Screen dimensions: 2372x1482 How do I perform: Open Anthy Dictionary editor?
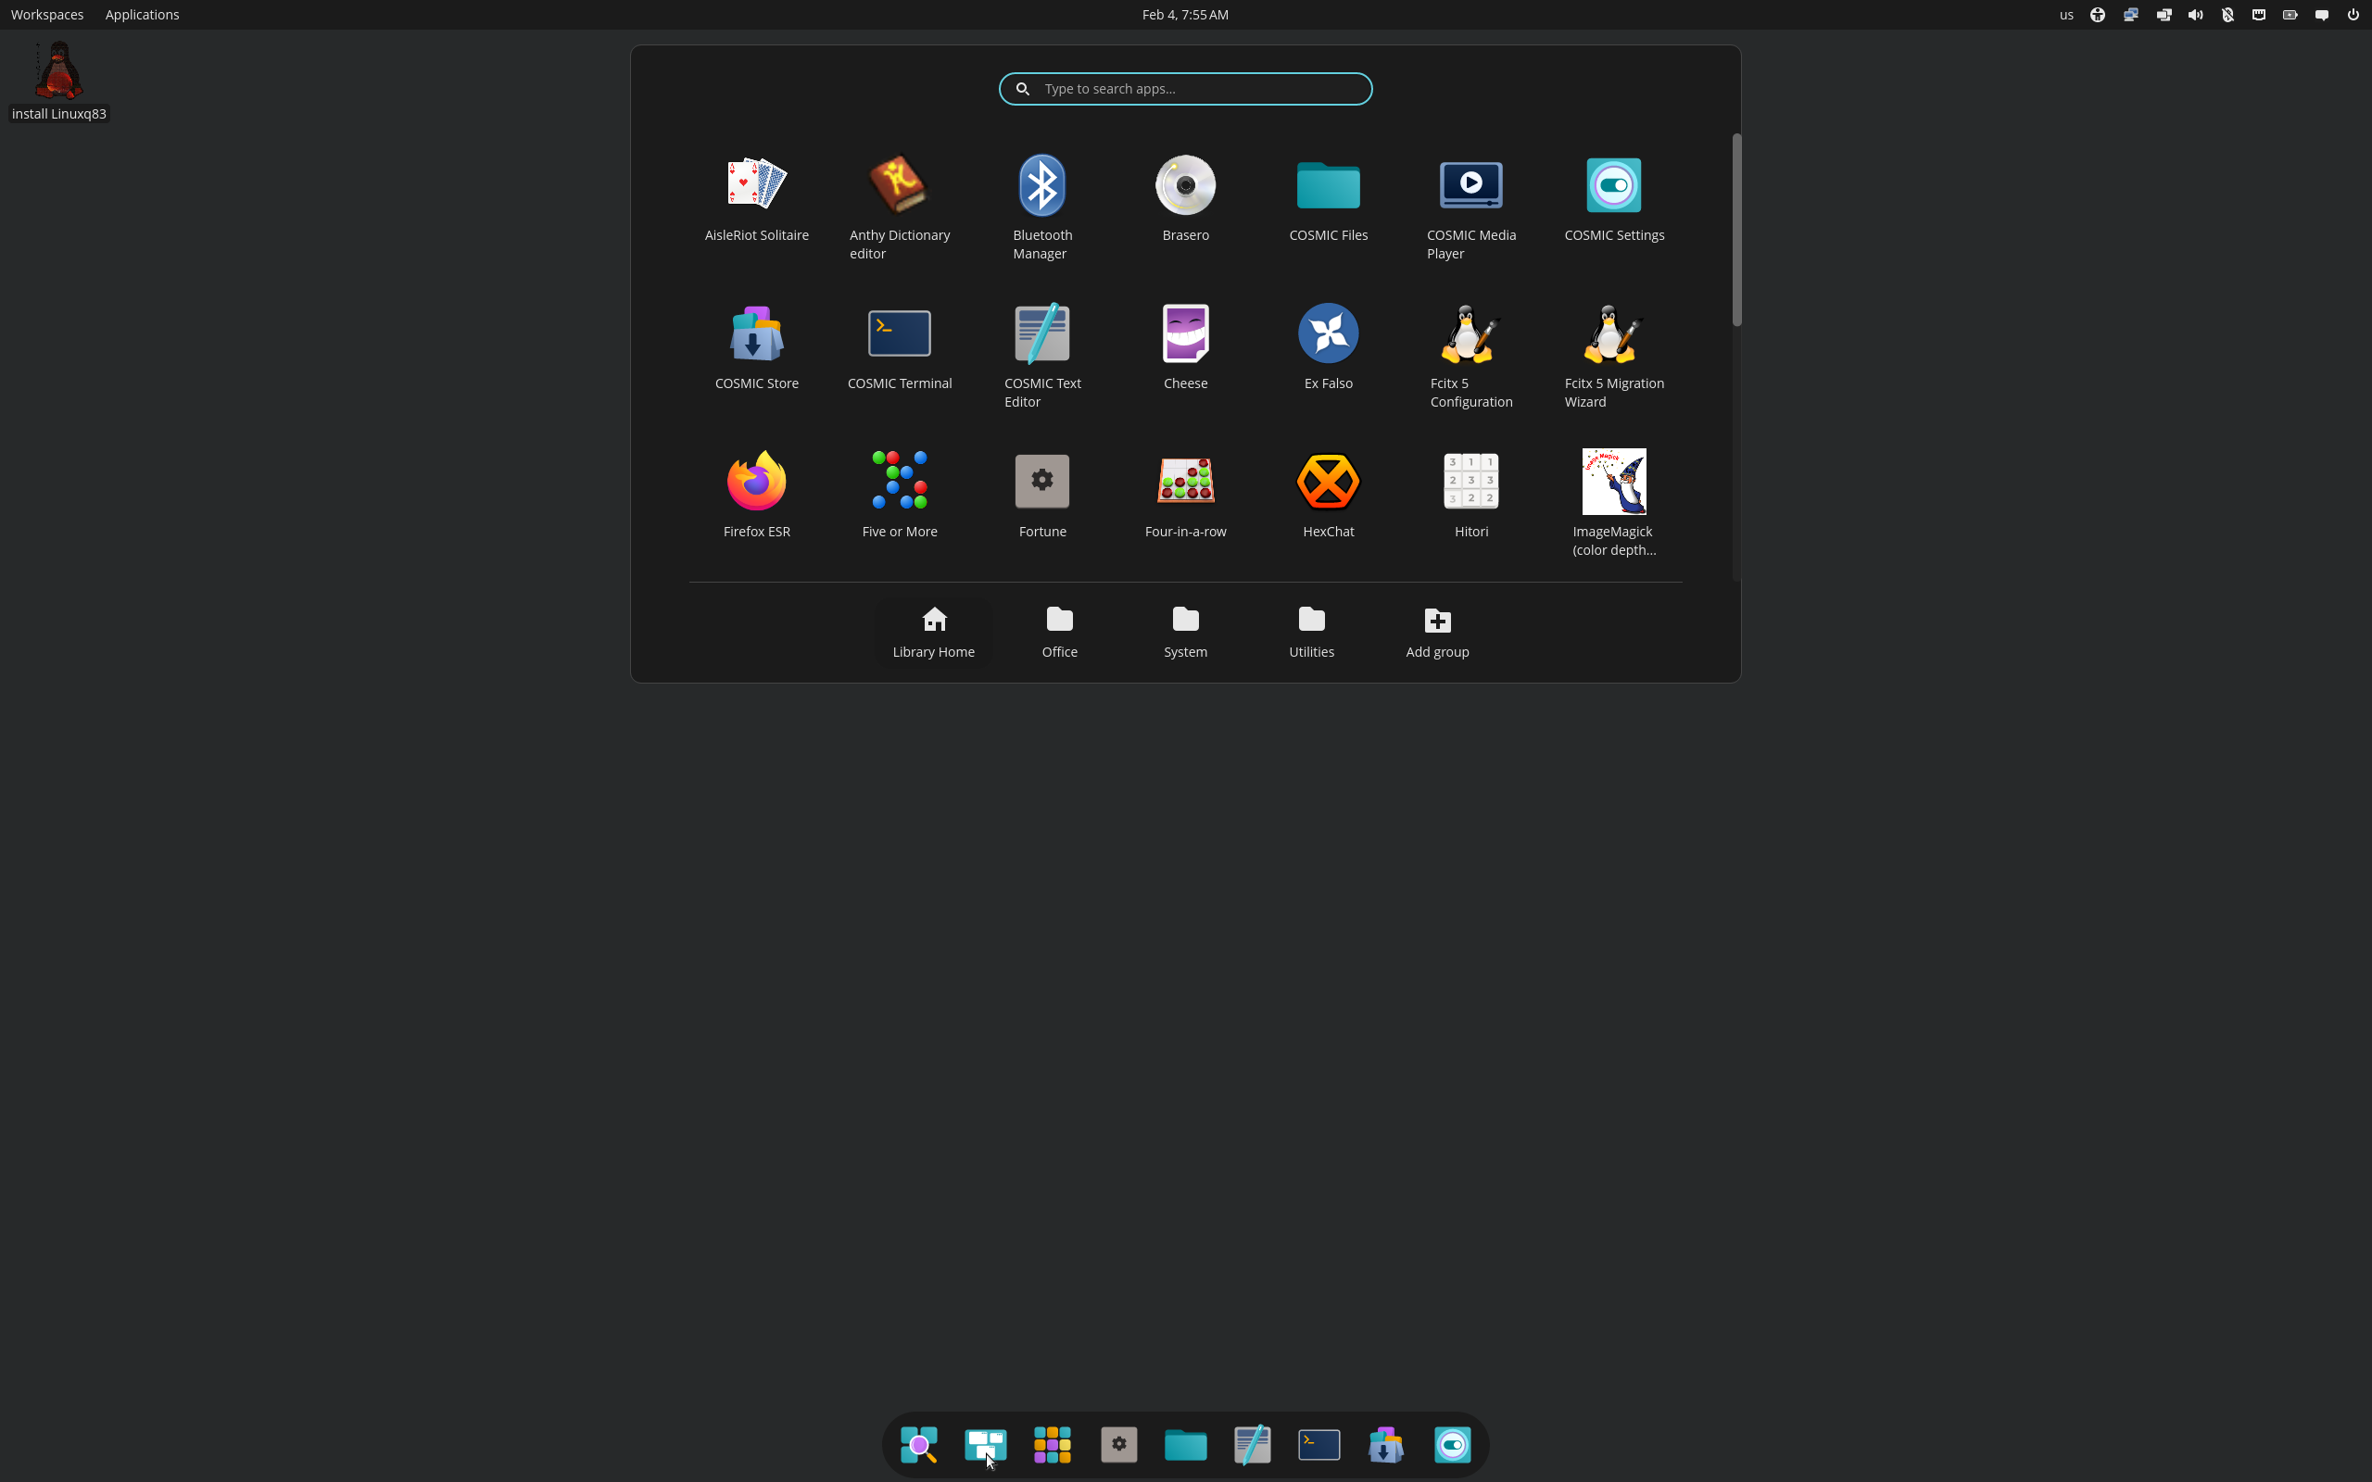899,207
